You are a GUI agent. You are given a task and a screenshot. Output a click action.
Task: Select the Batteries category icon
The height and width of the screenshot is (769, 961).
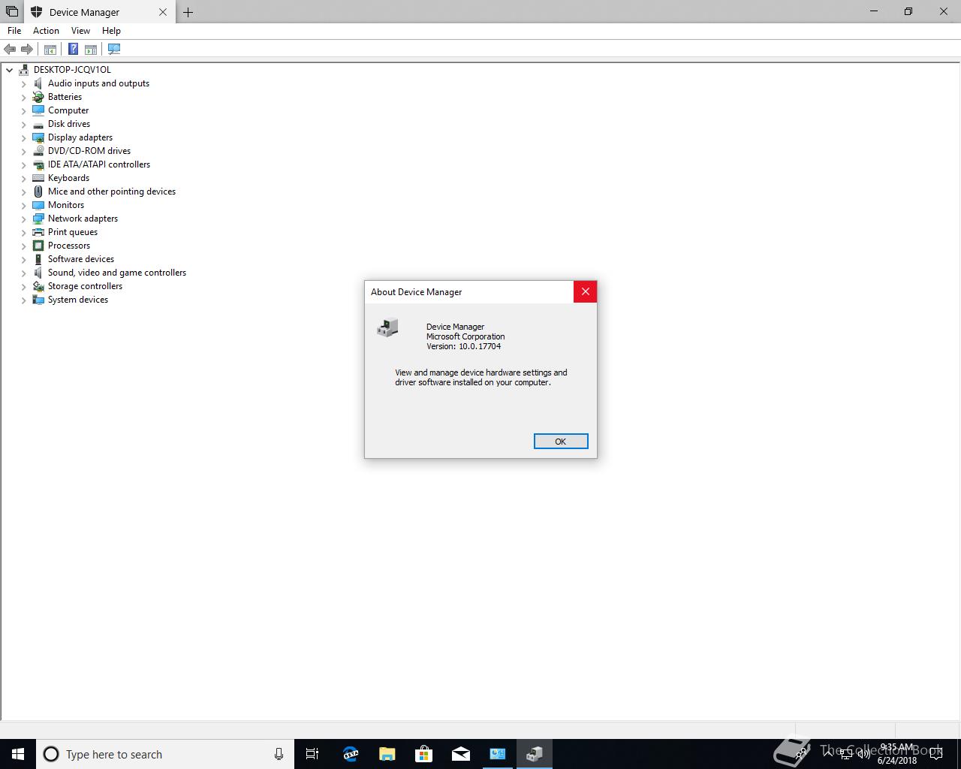[38, 97]
